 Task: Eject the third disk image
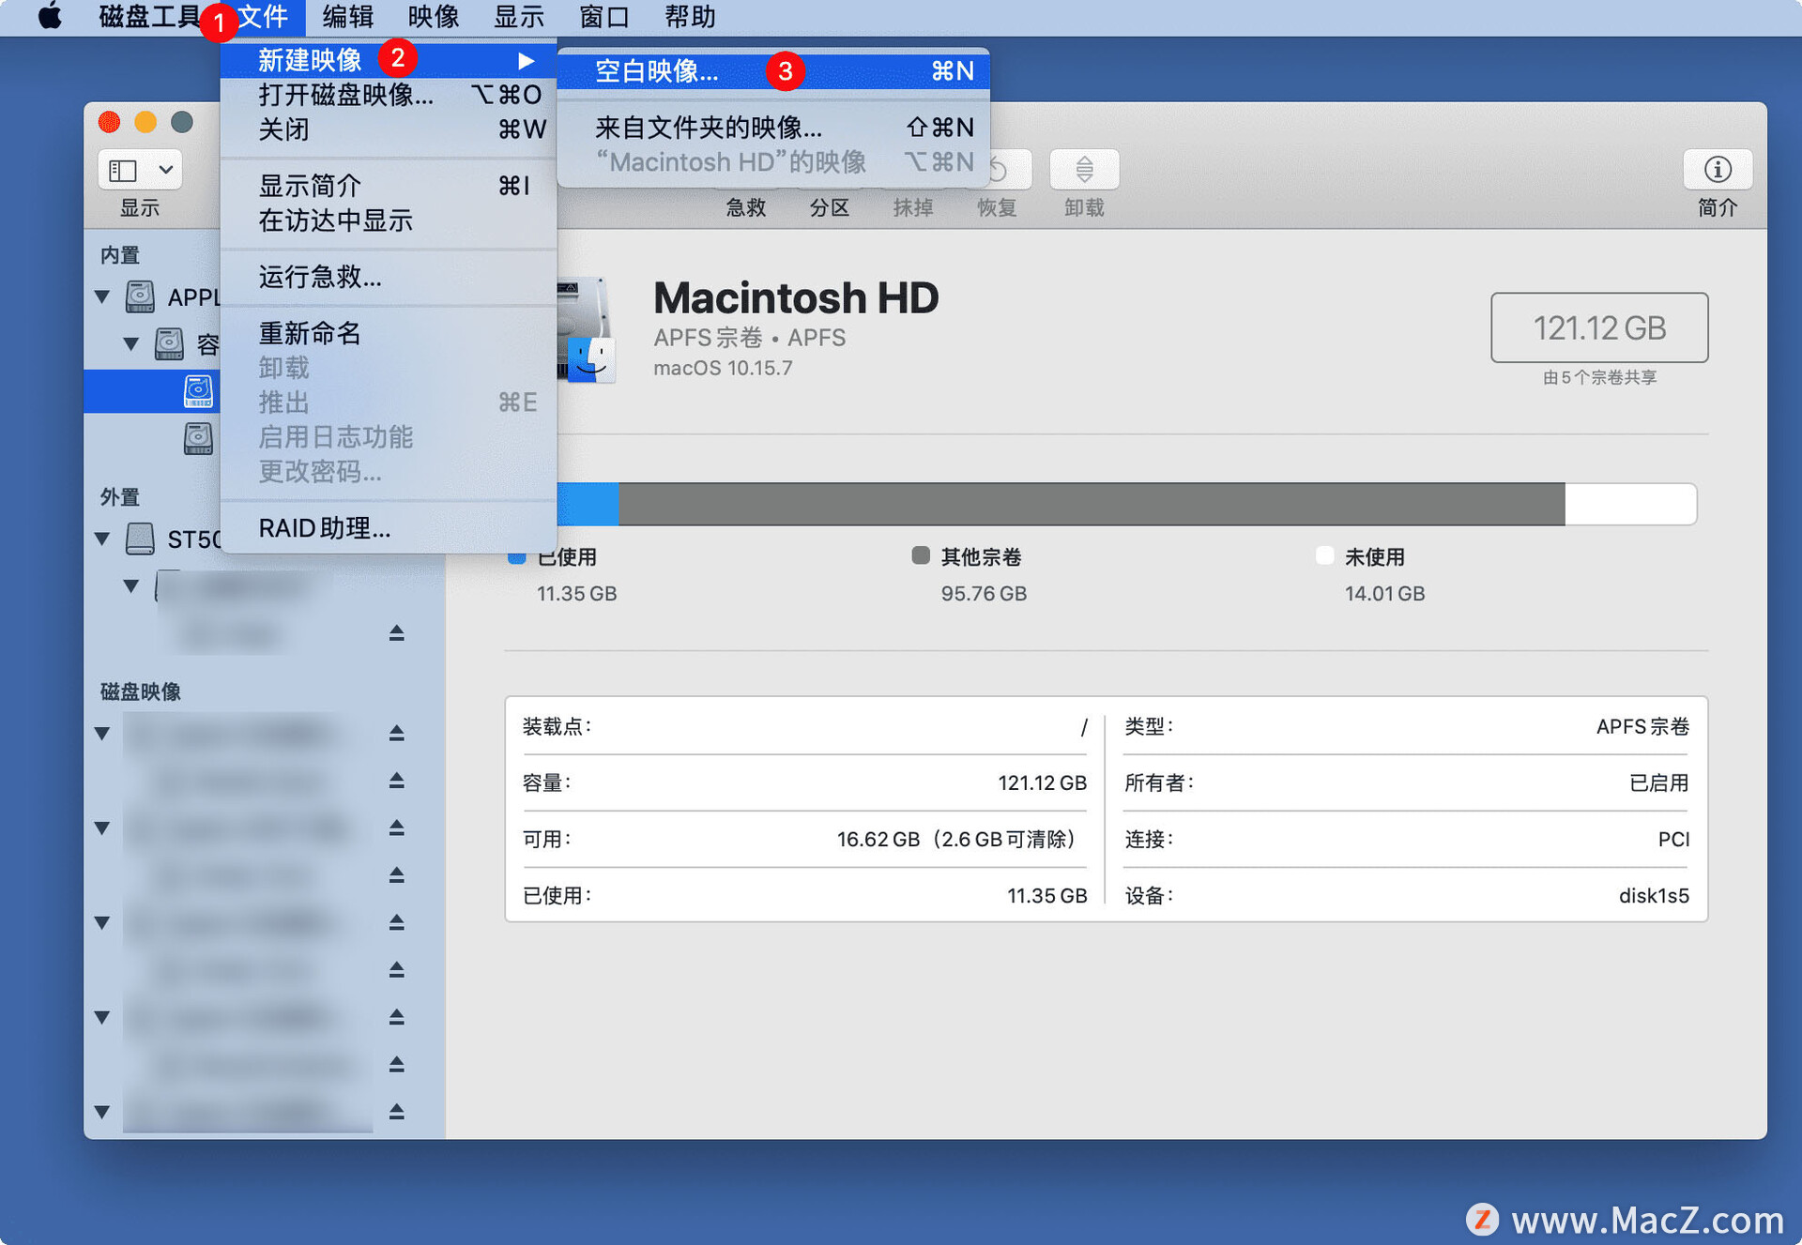[397, 922]
